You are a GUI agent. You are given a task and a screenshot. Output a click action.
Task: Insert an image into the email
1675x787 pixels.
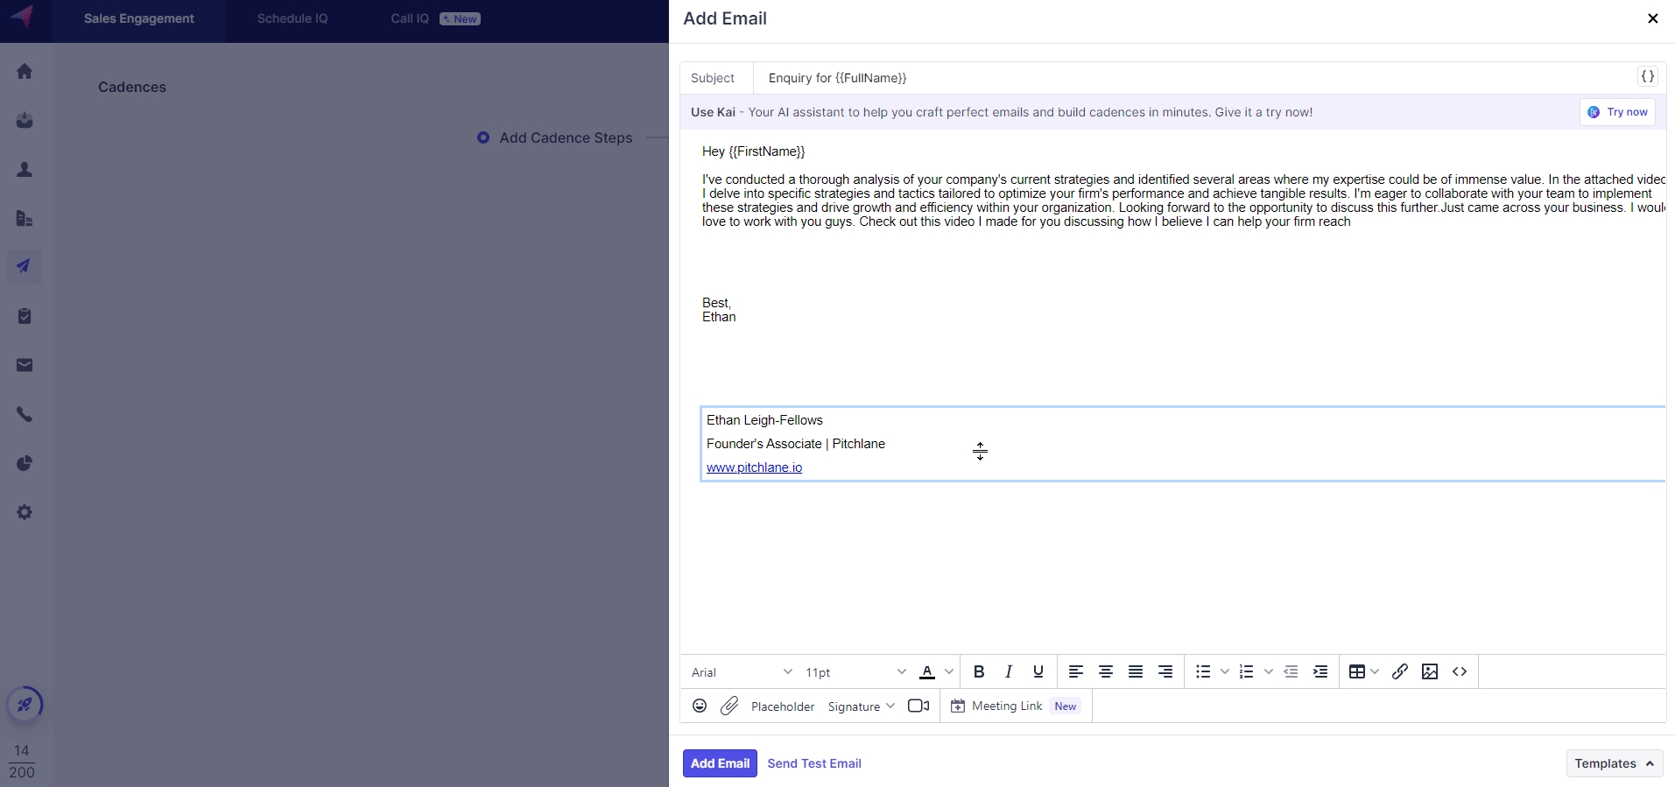click(x=1429, y=672)
